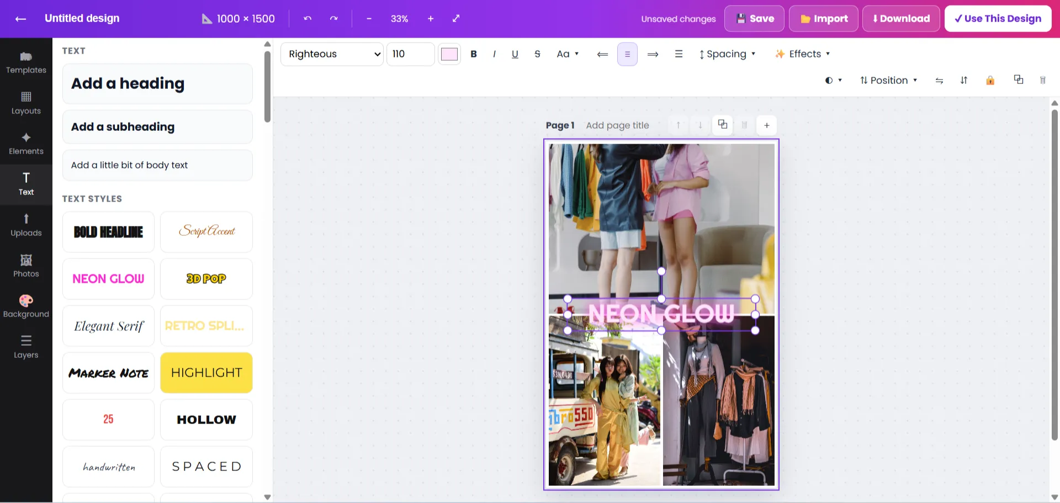Select the NEON GLOW text on the canvas
1060x503 pixels.
[x=661, y=314]
